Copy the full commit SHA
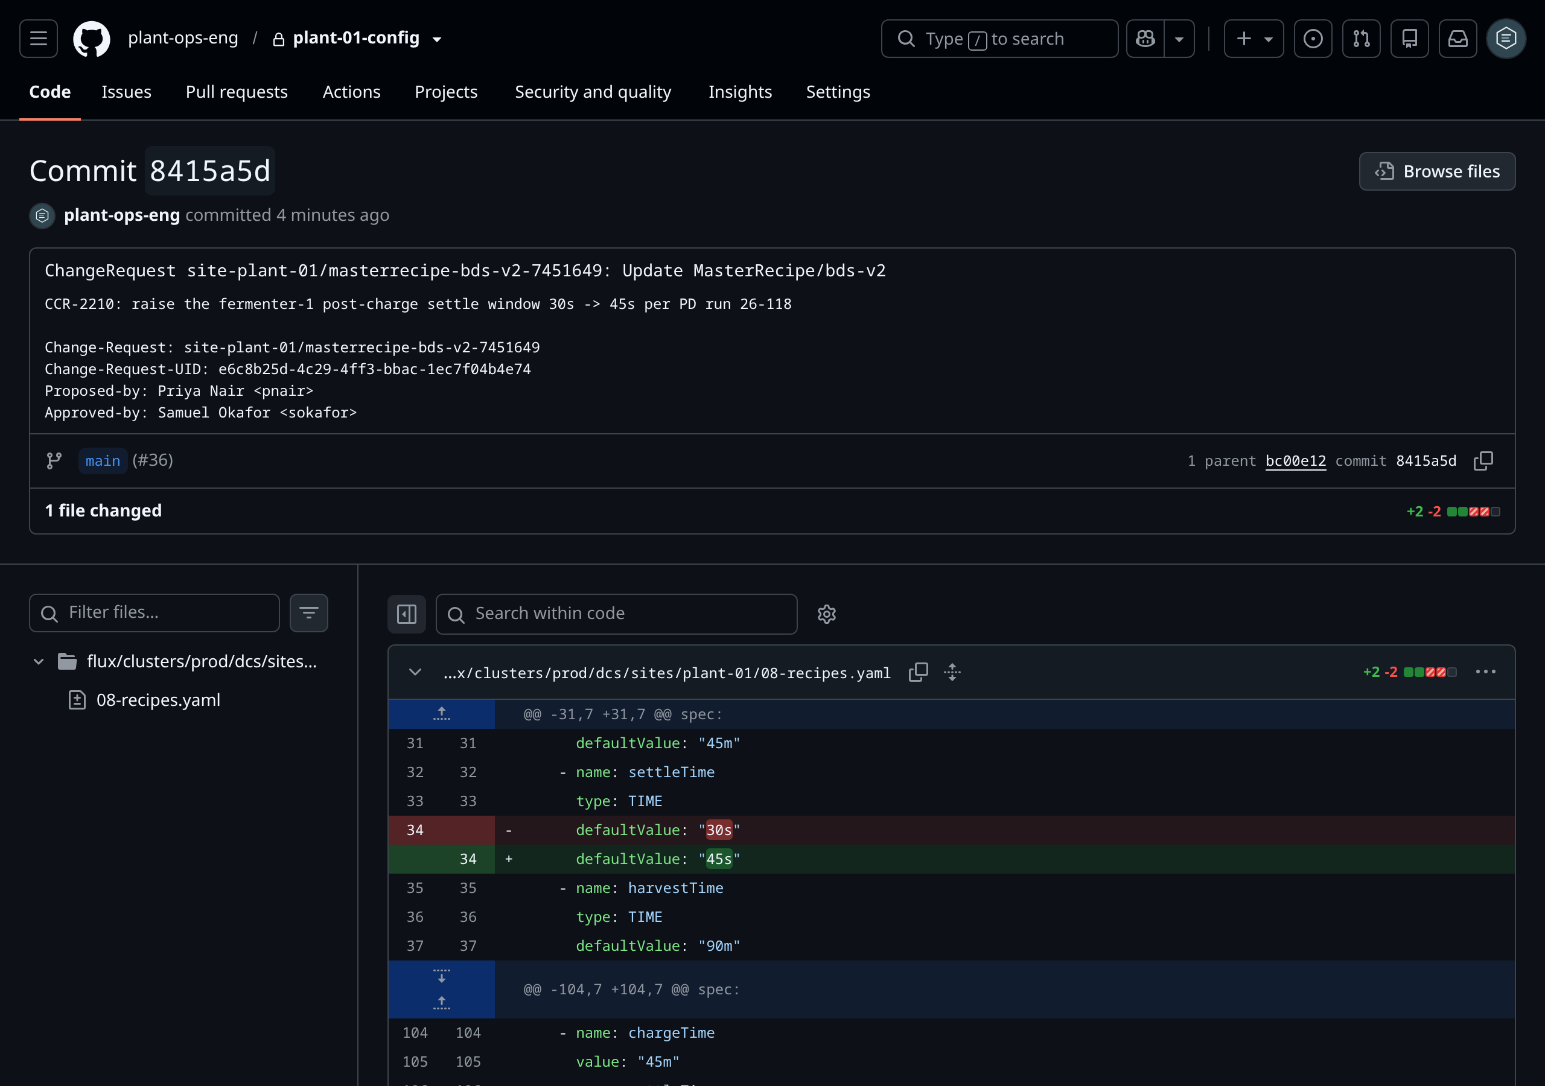Viewport: 1545px width, 1086px height. [x=1483, y=461]
